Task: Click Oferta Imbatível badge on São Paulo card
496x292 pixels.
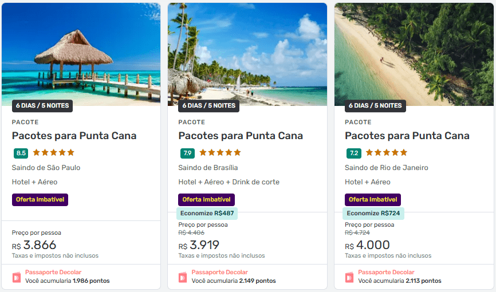Action: (40, 200)
